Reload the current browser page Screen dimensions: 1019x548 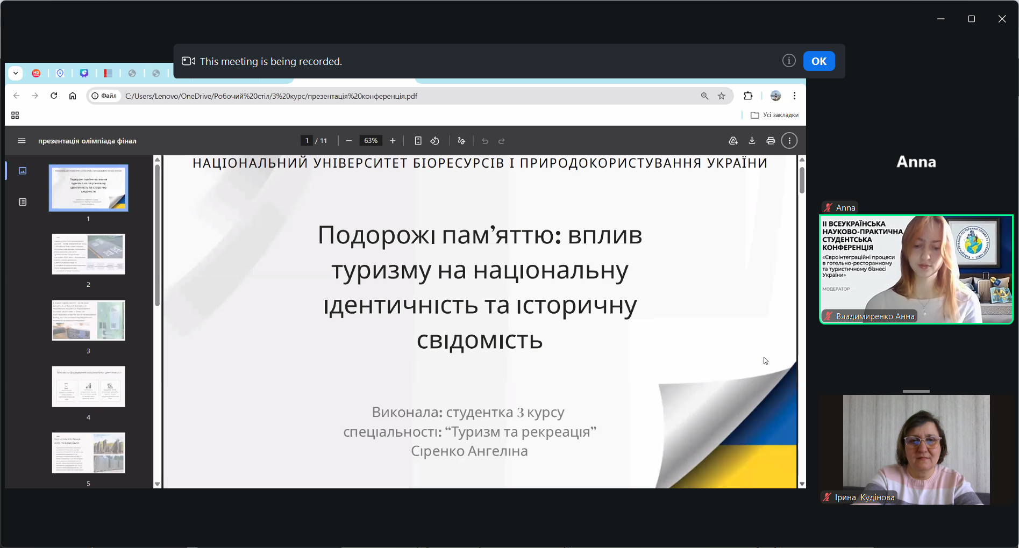pyautogui.click(x=54, y=96)
